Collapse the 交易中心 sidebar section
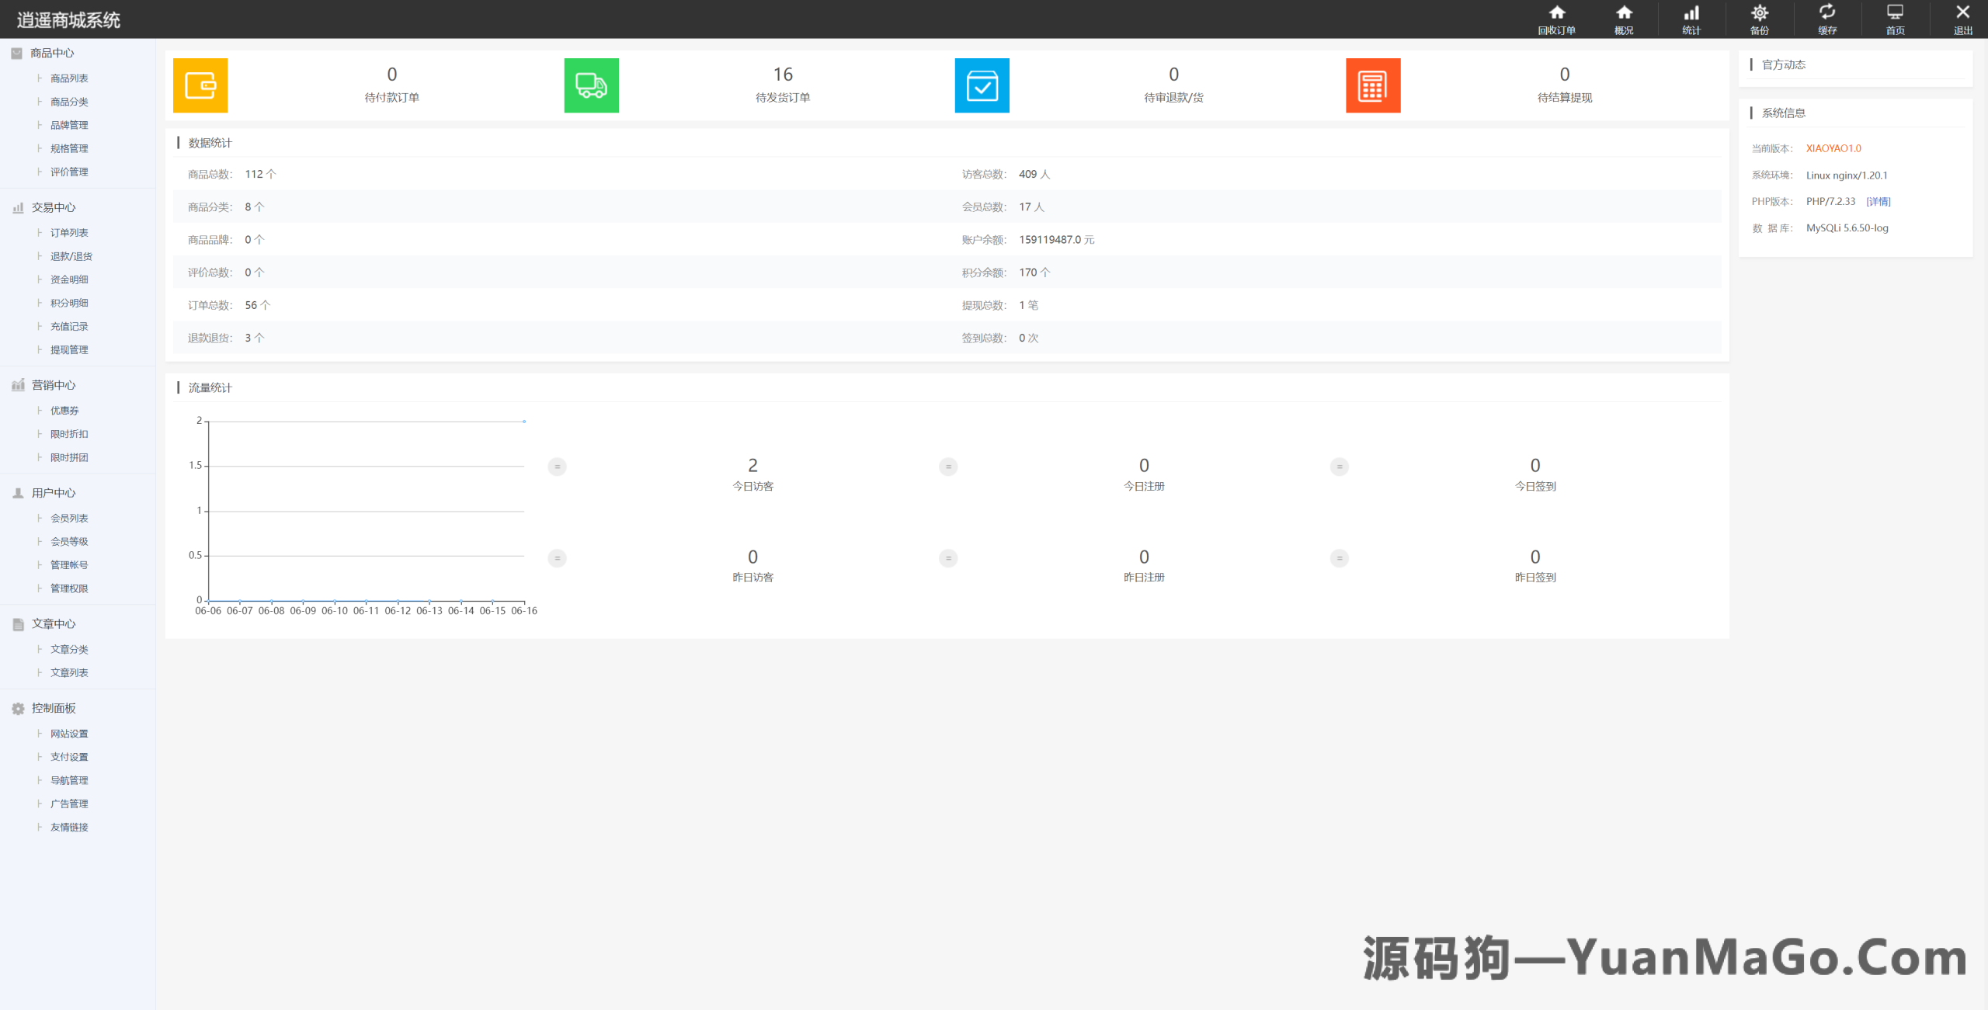The width and height of the screenshot is (1988, 1010). click(x=53, y=207)
